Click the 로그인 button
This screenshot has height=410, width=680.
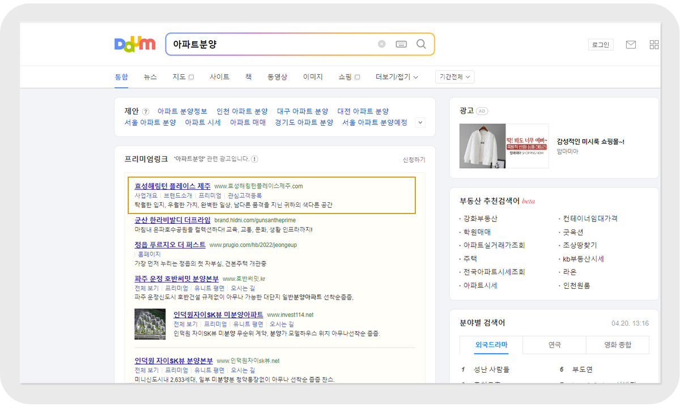[601, 45]
